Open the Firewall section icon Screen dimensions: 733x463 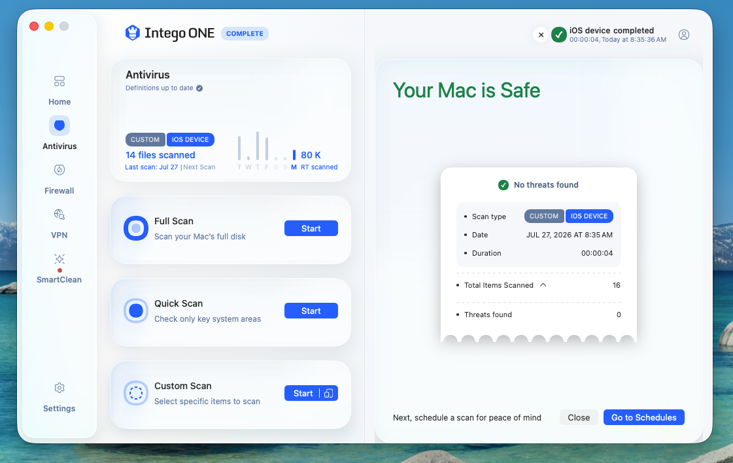(x=60, y=170)
